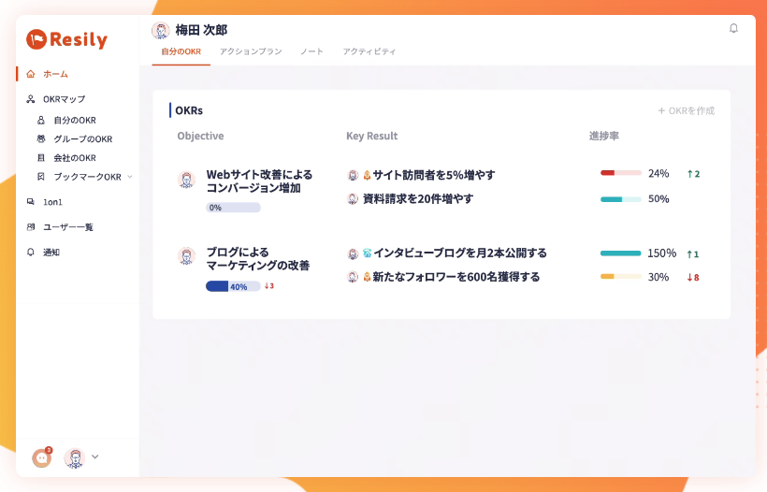
Task: Switch to the ノート tab
Action: click(x=311, y=51)
